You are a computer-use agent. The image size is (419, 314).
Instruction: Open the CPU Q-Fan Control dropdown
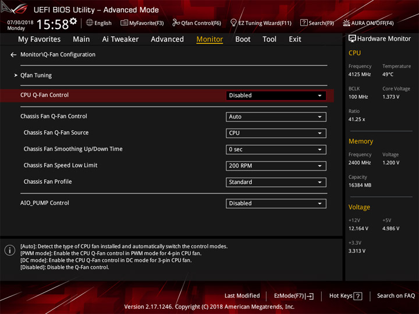276,95
